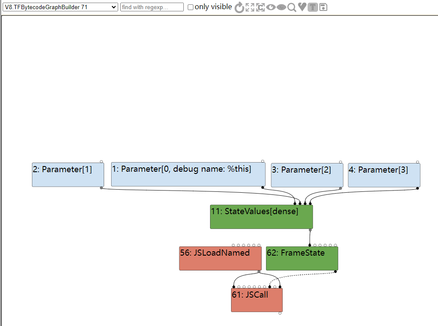Click the show all nodes expand icon
The height and width of the screenshot is (326, 438).
point(250,7)
